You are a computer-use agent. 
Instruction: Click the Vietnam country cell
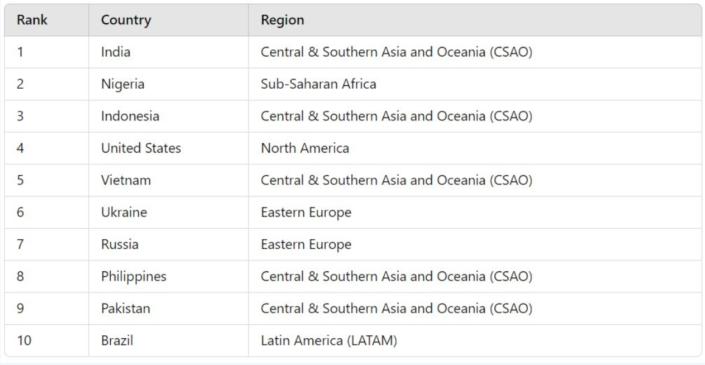[126, 181]
